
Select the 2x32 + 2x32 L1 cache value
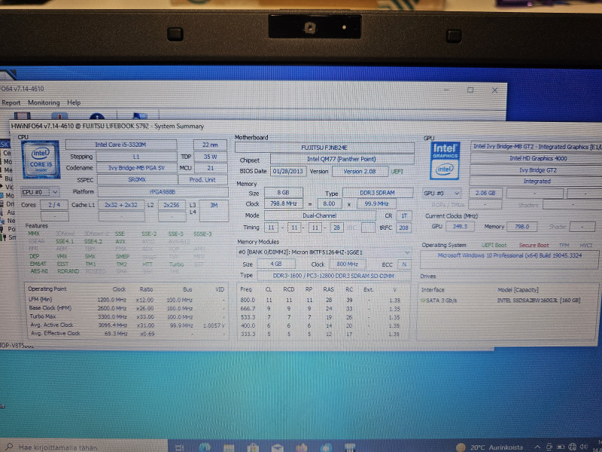click(x=121, y=205)
